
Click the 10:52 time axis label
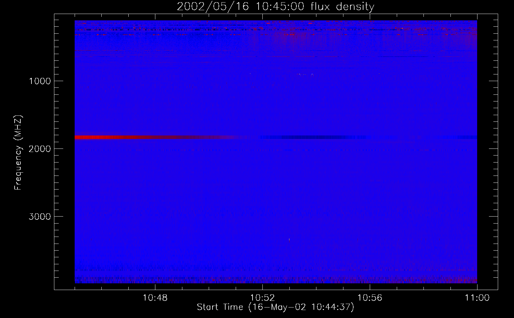click(x=262, y=298)
